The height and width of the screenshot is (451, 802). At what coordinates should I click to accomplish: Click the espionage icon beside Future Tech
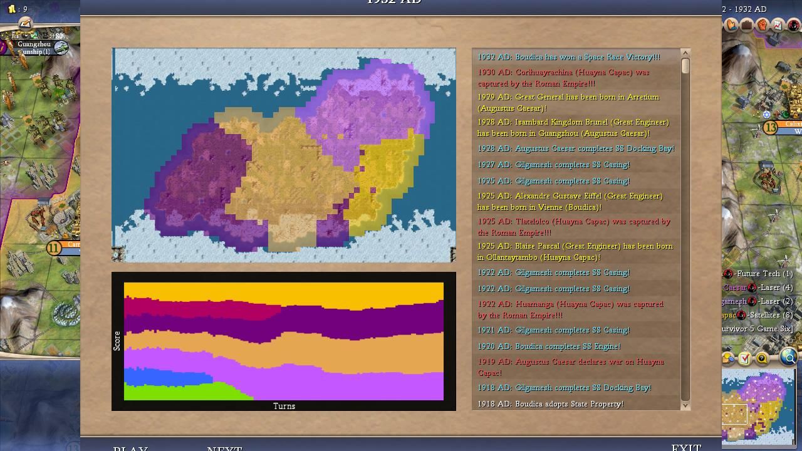(727, 274)
